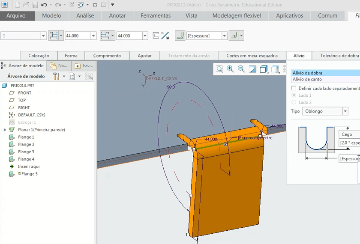This screenshot has height=244, width=360.
Task: Open the display style cube icon
Action: 264,69
